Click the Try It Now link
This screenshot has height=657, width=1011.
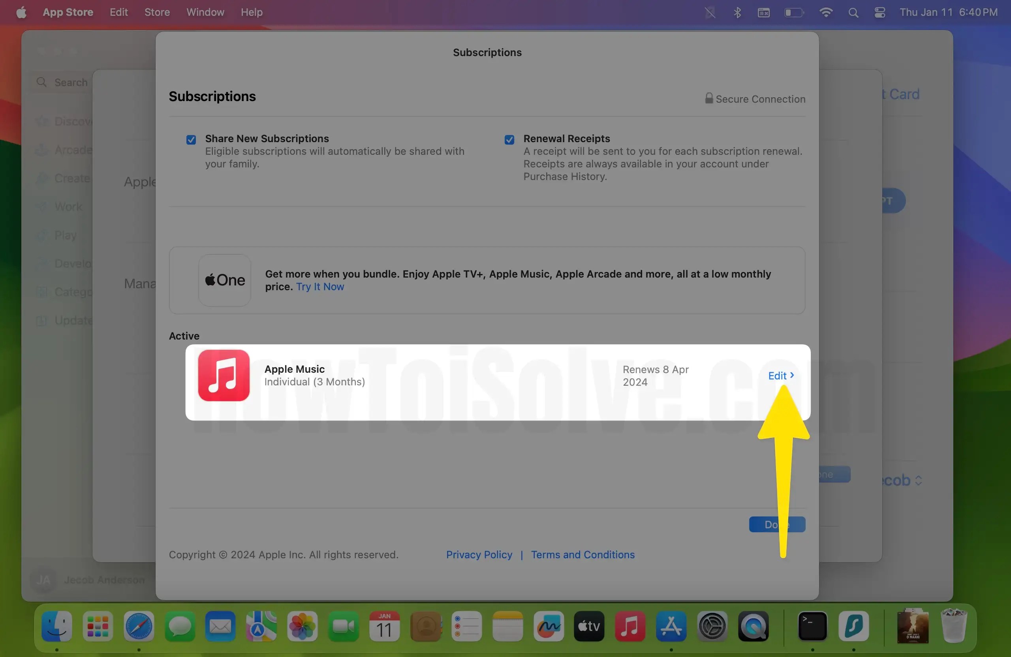click(319, 287)
